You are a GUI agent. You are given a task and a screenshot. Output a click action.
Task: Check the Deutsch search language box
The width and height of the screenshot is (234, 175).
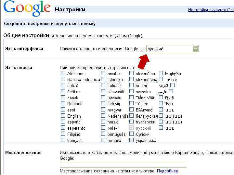click(x=63, y=104)
